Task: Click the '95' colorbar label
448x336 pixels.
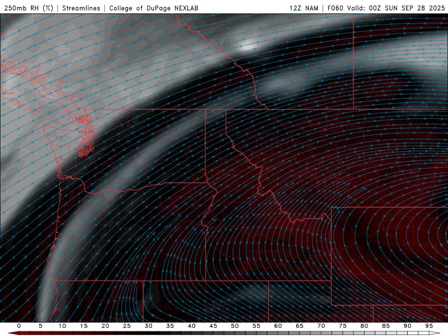Action: click(x=429, y=326)
